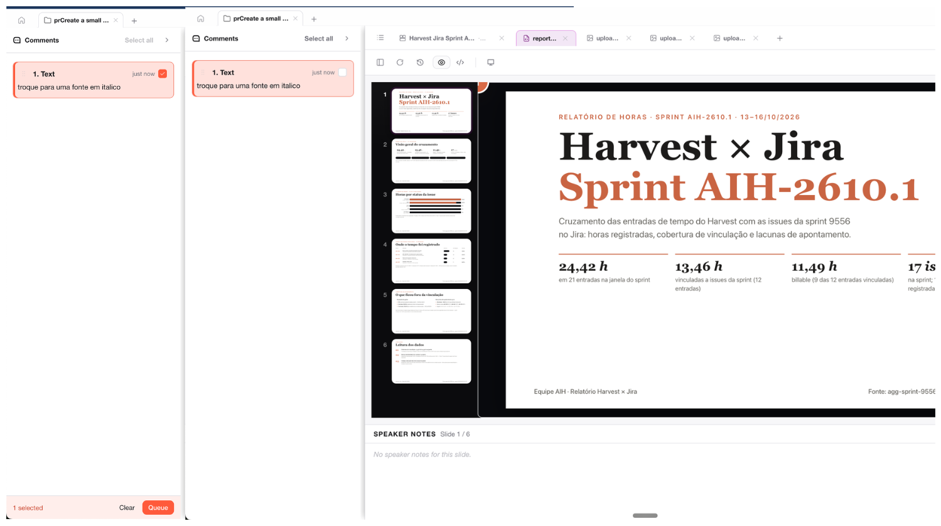Click the orange Queue button
Viewport: 941px width, 526px height.
click(x=158, y=508)
